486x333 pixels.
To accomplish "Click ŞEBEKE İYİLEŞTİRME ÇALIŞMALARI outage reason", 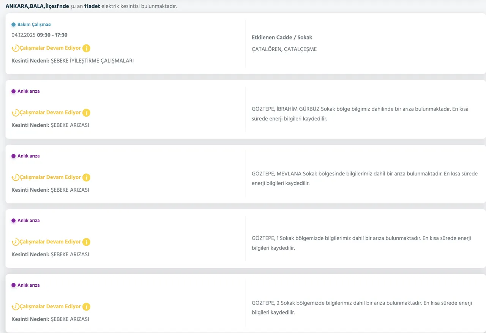I will [92, 61].
